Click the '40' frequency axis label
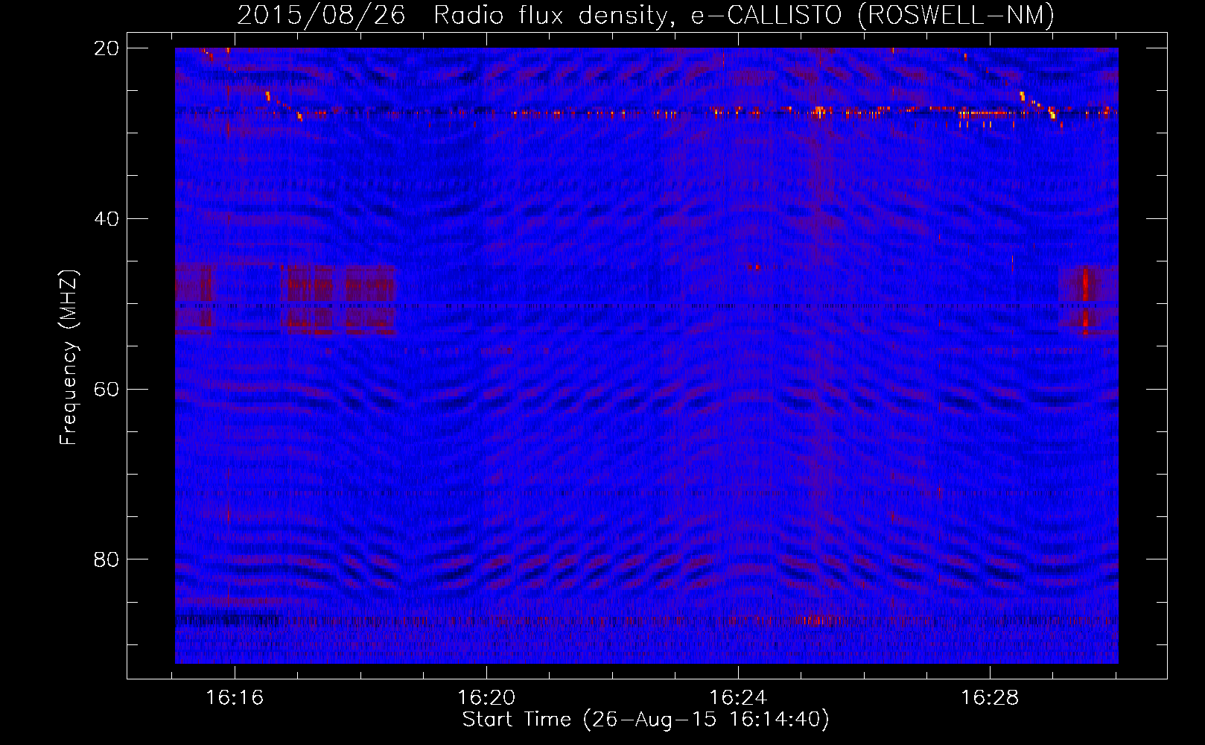Image resolution: width=1205 pixels, height=745 pixels. pos(106,219)
